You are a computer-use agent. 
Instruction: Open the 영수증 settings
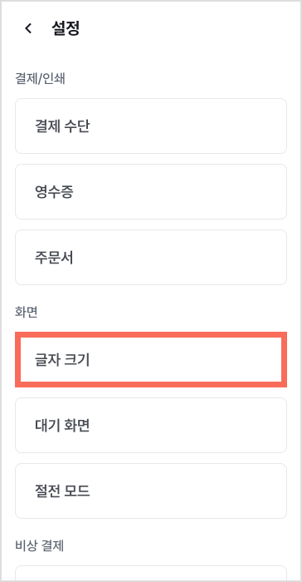[x=151, y=191]
